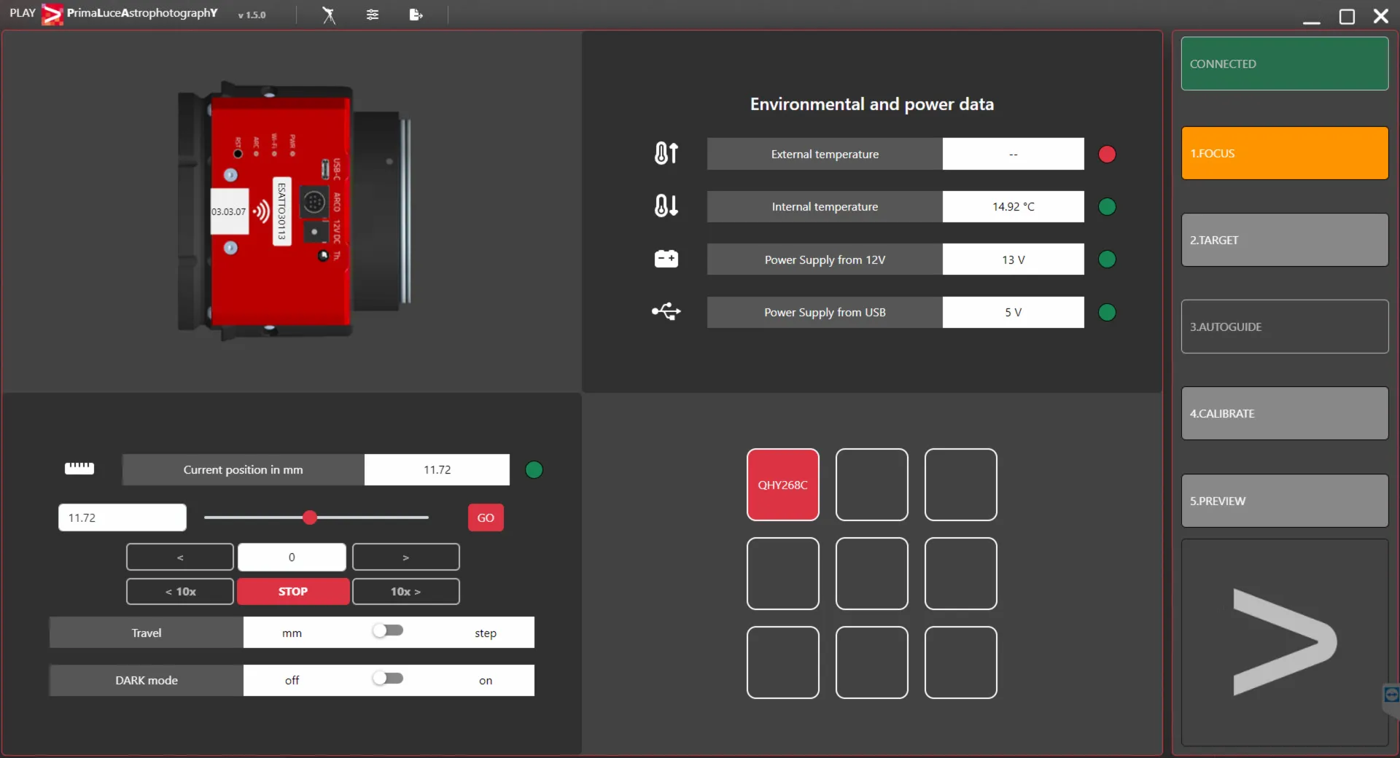Open the 4.CALIBRATE tab
The height and width of the screenshot is (758, 1400).
1285,413
